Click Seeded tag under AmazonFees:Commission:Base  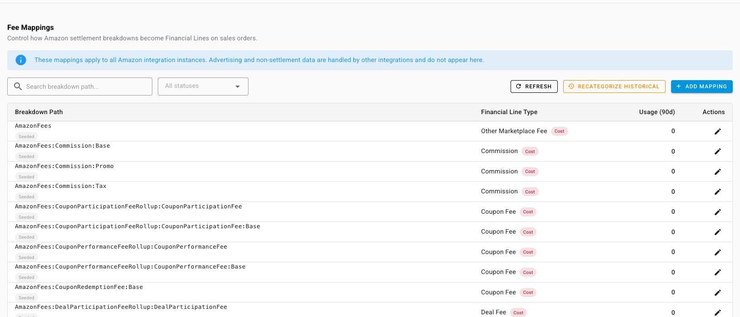(x=26, y=156)
